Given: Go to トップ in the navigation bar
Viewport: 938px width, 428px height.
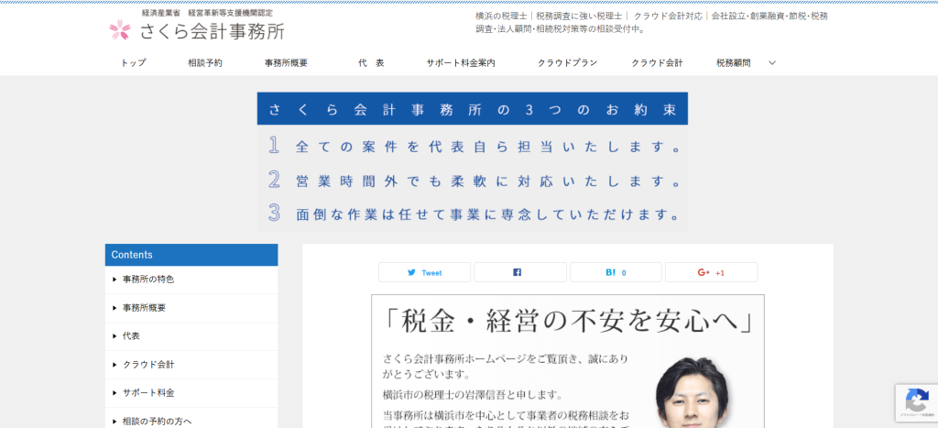Looking at the screenshot, I should (134, 63).
